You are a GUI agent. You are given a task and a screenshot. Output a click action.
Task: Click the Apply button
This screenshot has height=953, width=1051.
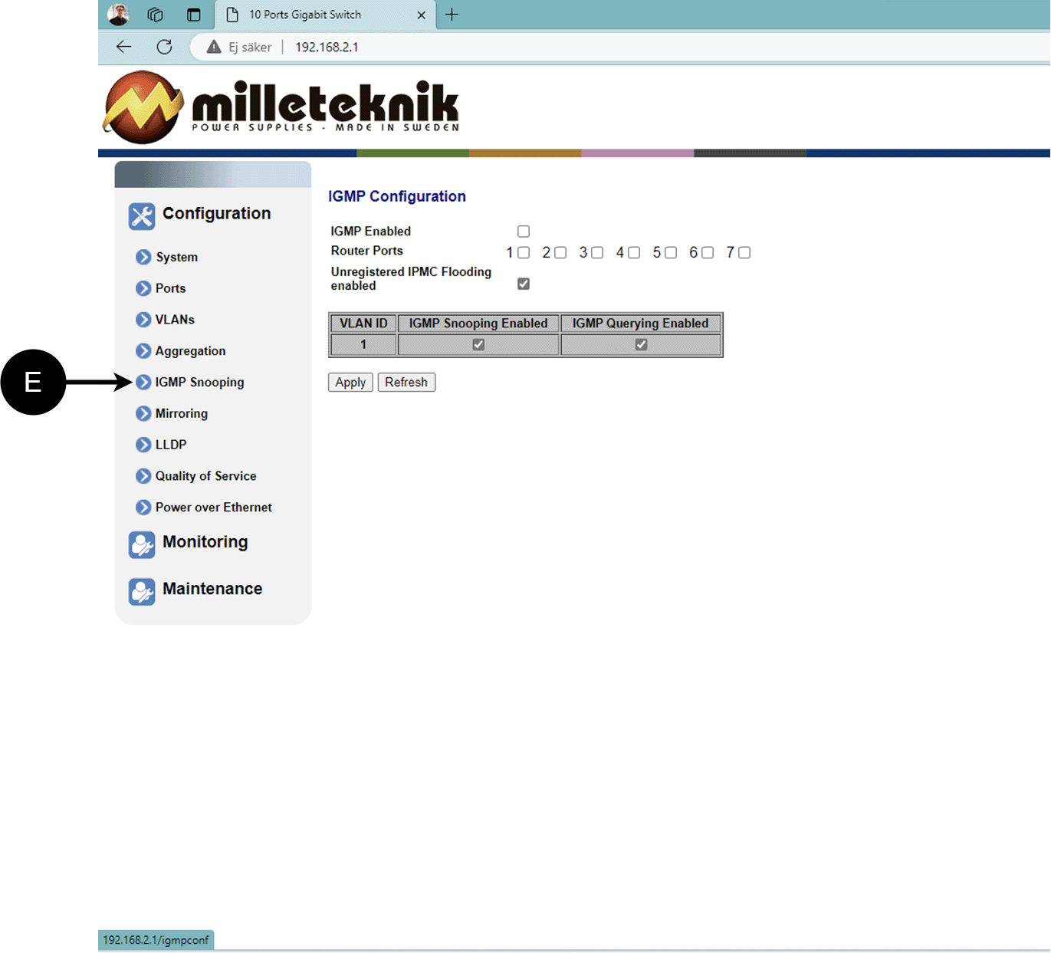pos(350,383)
